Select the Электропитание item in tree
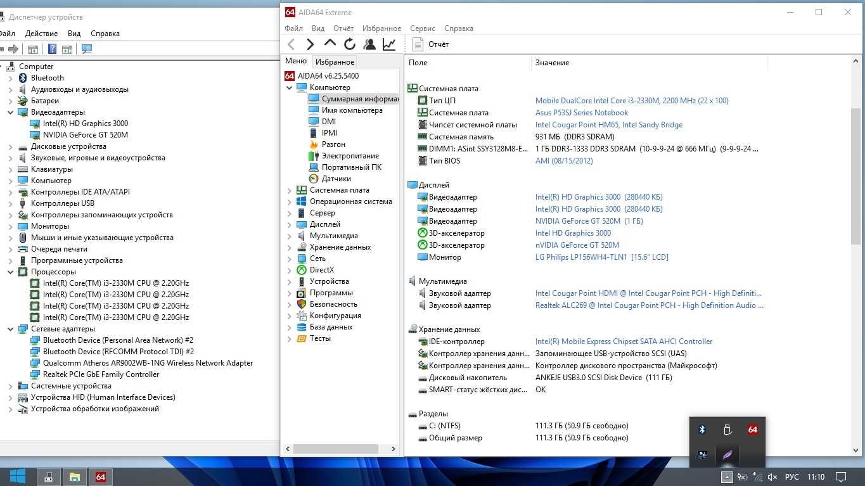 click(x=344, y=156)
